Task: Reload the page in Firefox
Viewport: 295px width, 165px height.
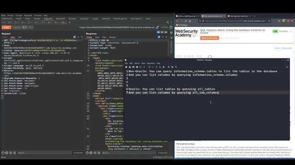Action: click(186, 21)
